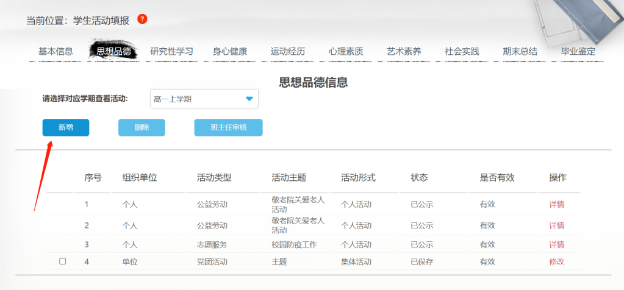Viewport: 624px width, 290px height.
Task: View the 期末总结 tab
Action: (520, 52)
